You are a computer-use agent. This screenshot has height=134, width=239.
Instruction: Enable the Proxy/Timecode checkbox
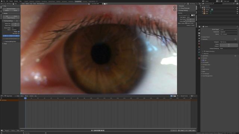tap(180, 8)
